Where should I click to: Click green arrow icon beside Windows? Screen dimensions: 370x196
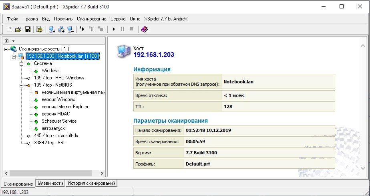[36, 71]
